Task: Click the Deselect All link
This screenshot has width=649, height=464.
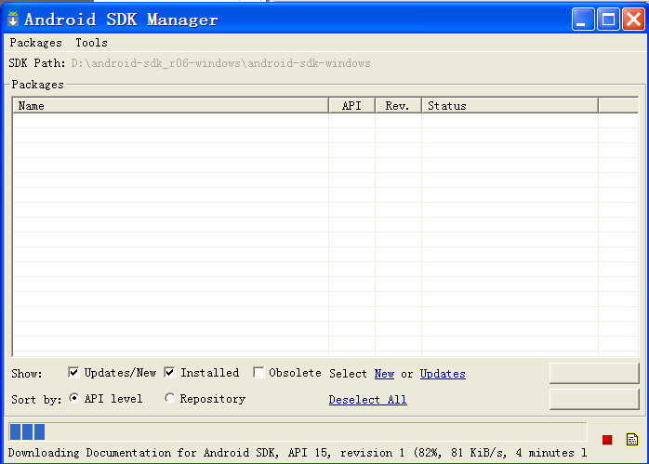Action: pyautogui.click(x=367, y=400)
